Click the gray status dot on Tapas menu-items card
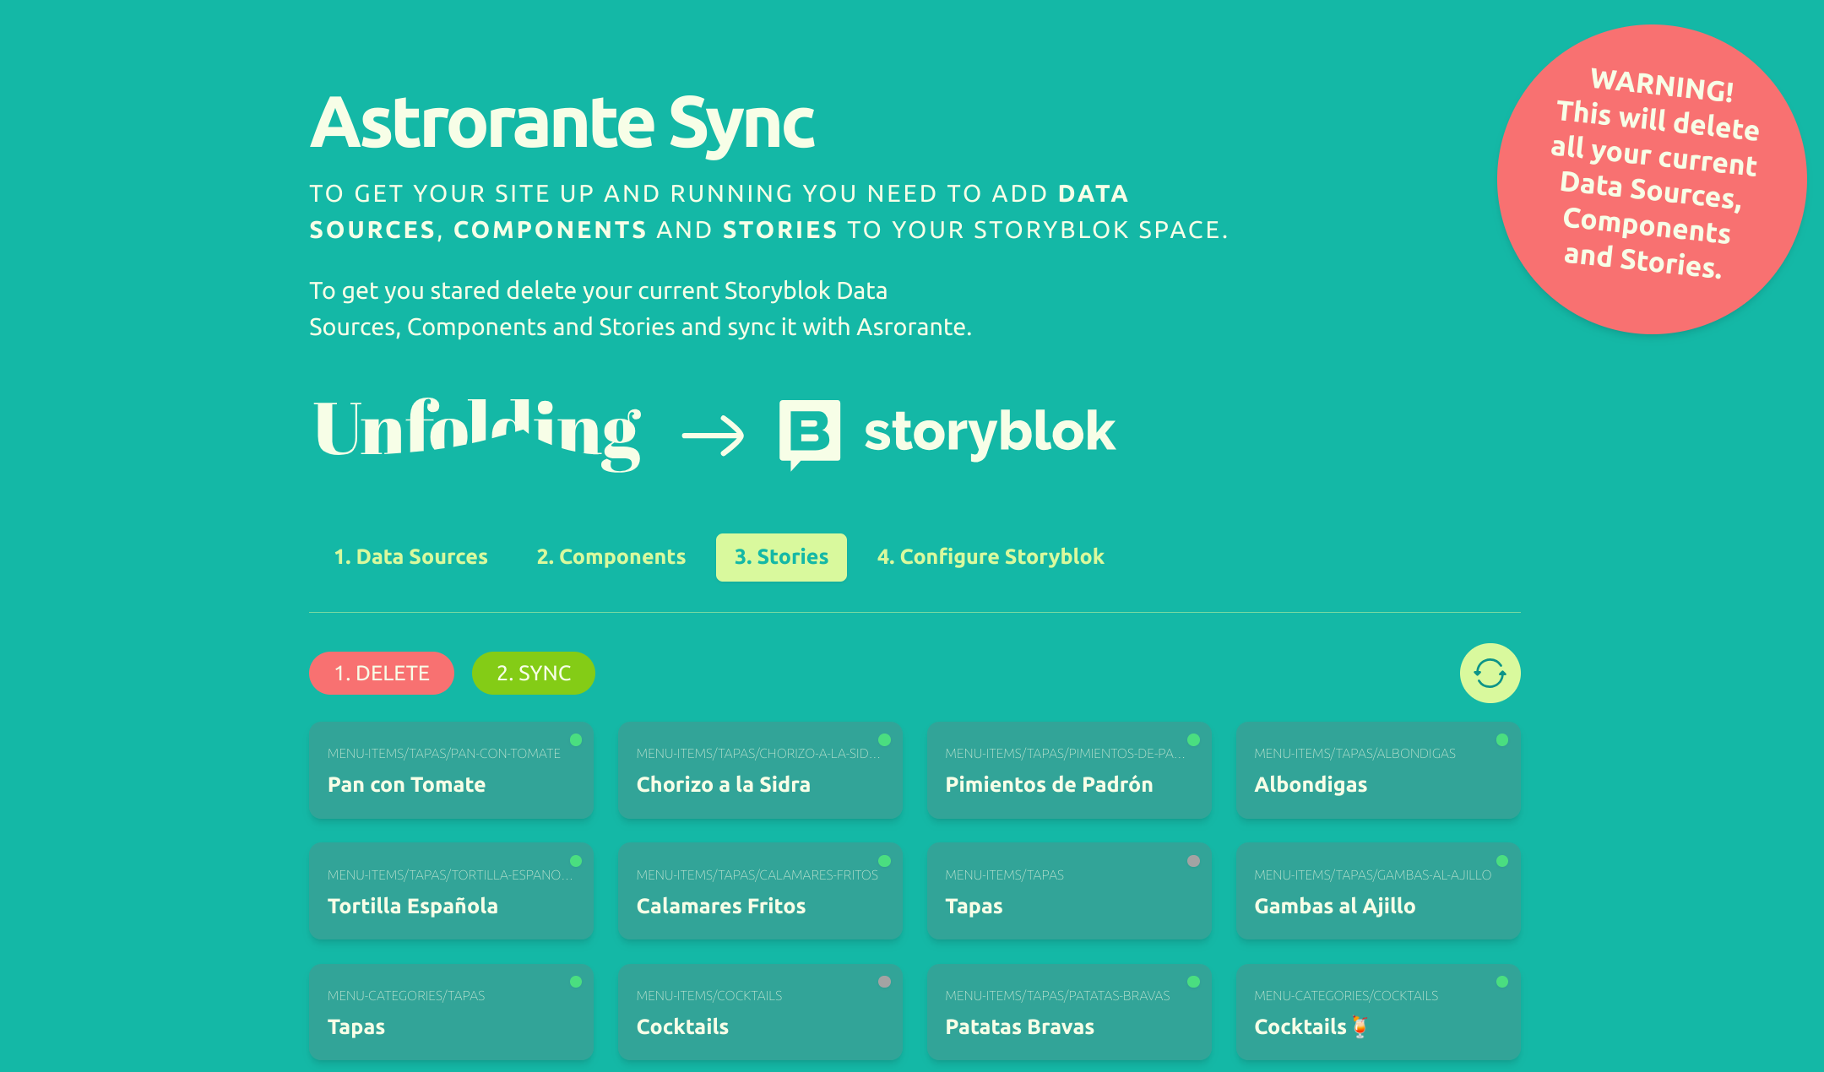 [1193, 861]
